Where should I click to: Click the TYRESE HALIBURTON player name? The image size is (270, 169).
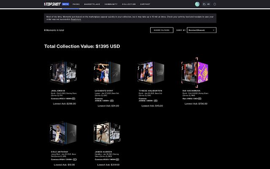150,91
